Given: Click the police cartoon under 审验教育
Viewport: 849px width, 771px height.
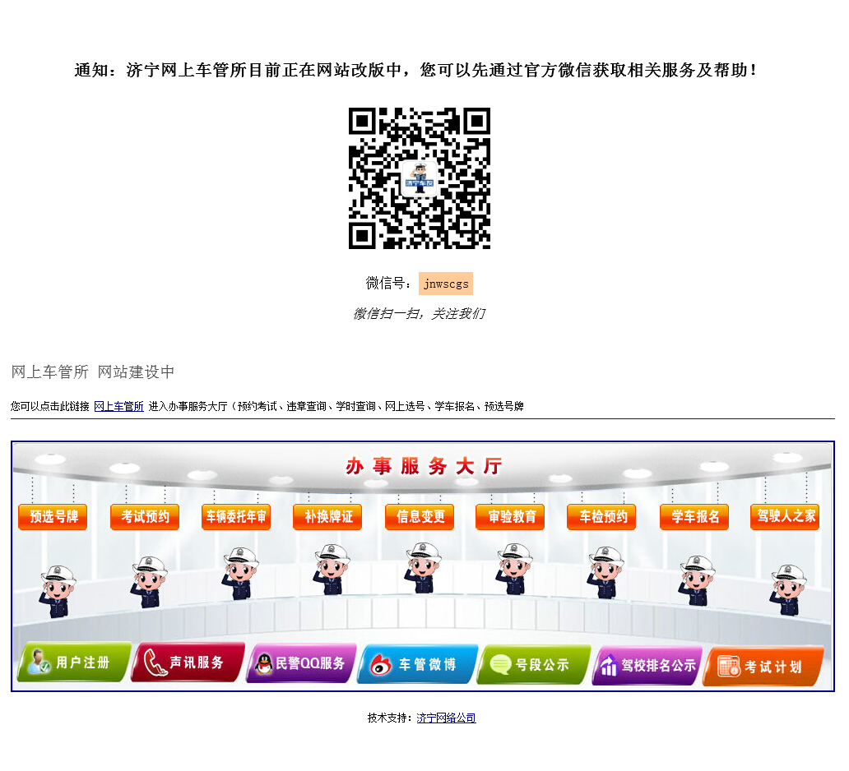Looking at the screenshot, I should point(514,569).
